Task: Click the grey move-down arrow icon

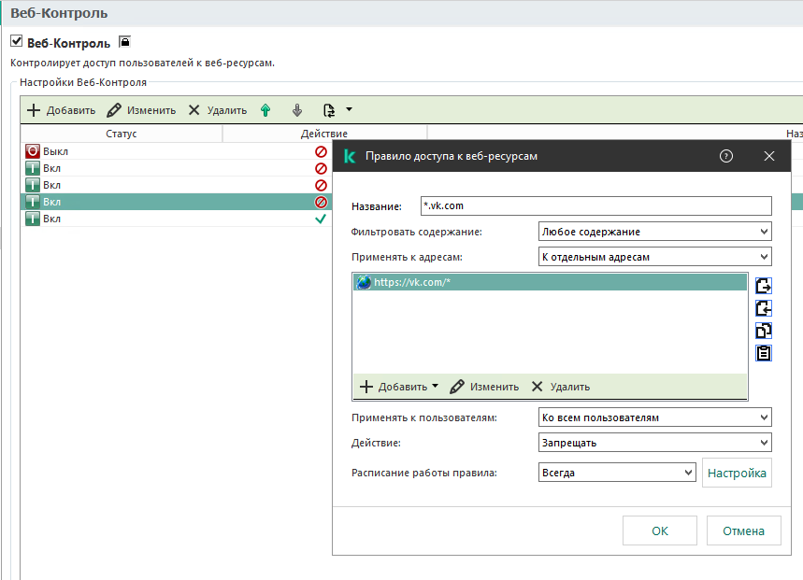Action: pyautogui.click(x=297, y=110)
